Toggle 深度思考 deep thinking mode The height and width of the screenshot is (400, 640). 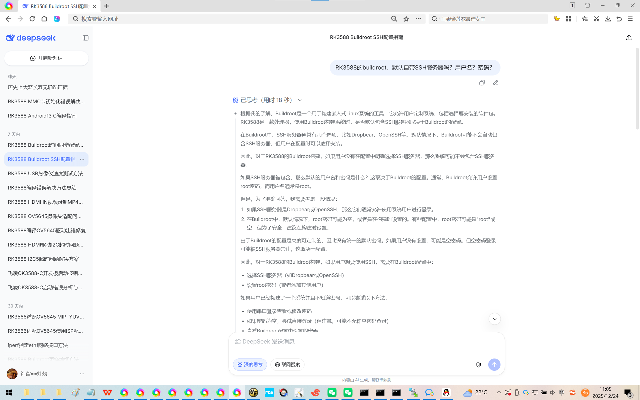[250, 364]
